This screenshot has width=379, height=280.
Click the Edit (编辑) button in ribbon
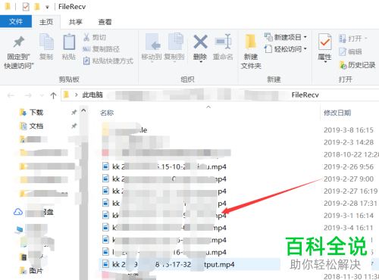click(350, 51)
